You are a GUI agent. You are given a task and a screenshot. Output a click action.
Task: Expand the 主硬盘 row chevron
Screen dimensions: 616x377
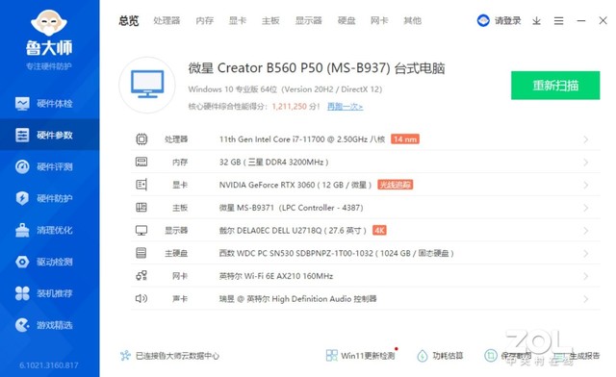click(586, 253)
